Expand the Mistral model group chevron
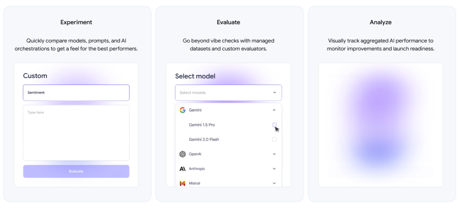This screenshot has height=209, width=460. 274,183
